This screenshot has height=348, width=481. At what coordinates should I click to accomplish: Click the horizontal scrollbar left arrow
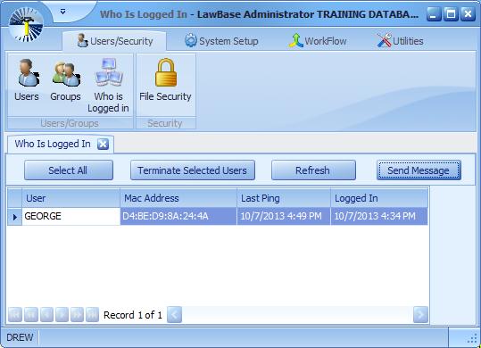point(174,315)
